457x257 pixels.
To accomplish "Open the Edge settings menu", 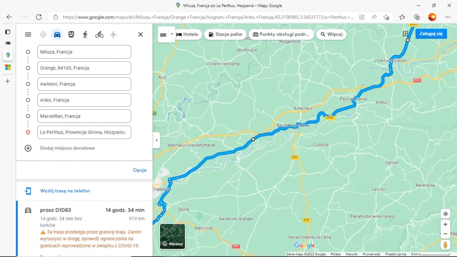I will pos(447,17).
